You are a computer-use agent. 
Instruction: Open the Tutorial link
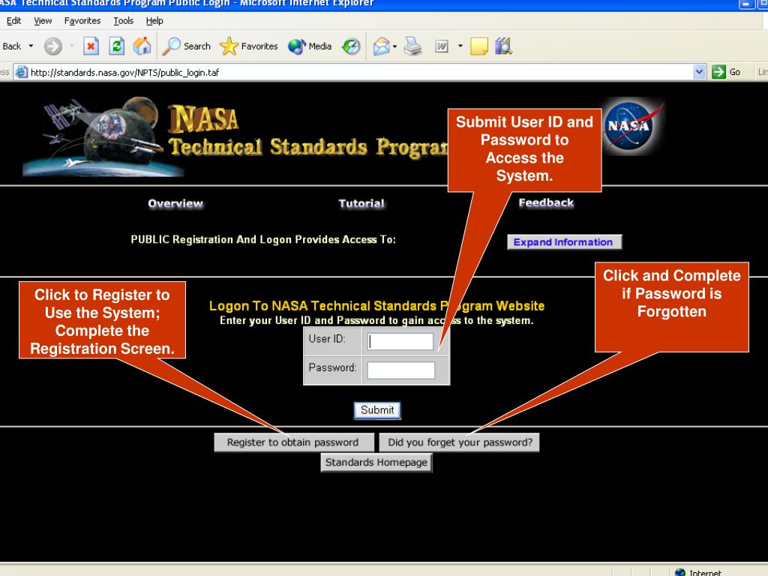click(361, 203)
